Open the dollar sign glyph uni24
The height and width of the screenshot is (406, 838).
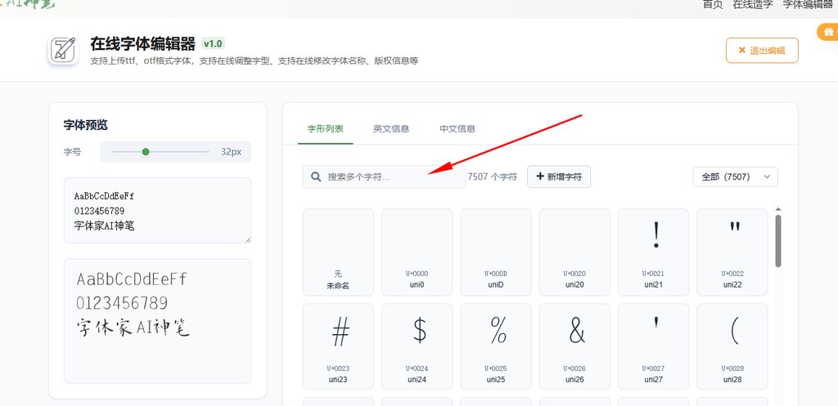[417, 347]
